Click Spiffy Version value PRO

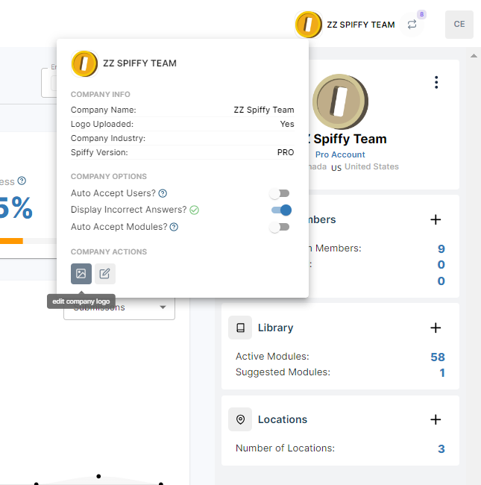tap(286, 152)
